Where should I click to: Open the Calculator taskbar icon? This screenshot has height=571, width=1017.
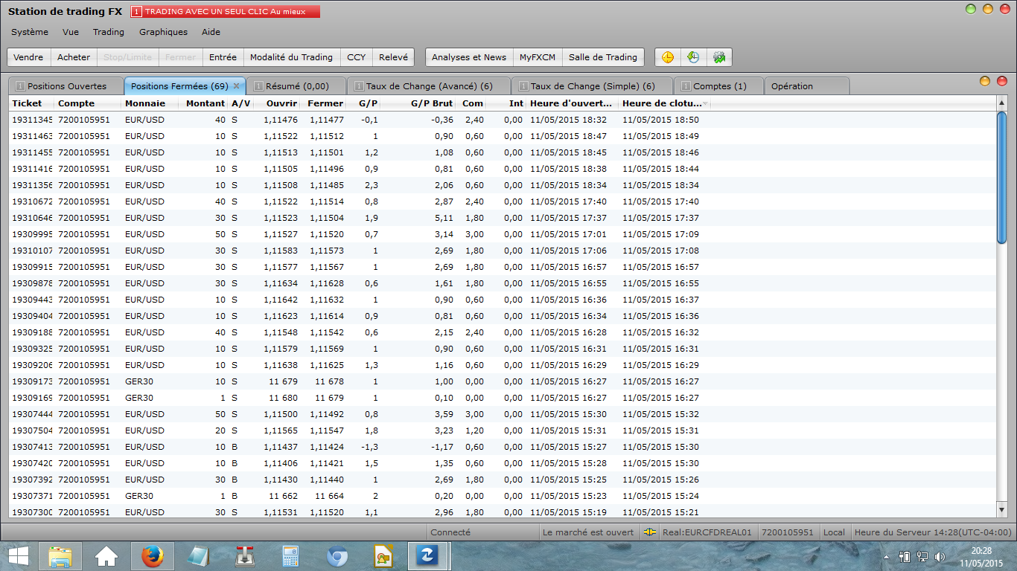click(290, 555)
